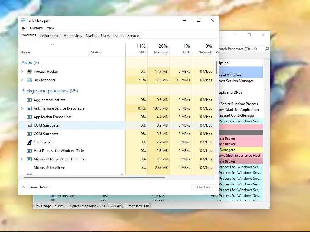Click the second COM Surrogate icon (3.5 MB)
Viewport: 310px width, 232px height.
pyautogui.click(x=29, y=134)
